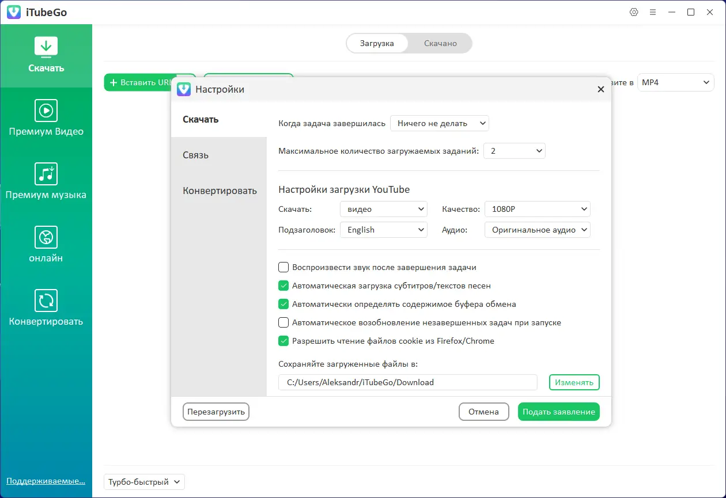This screenshot has height=498, width=726.
Task: Open the hamburger menu in title bar
Action: [653, 12]
